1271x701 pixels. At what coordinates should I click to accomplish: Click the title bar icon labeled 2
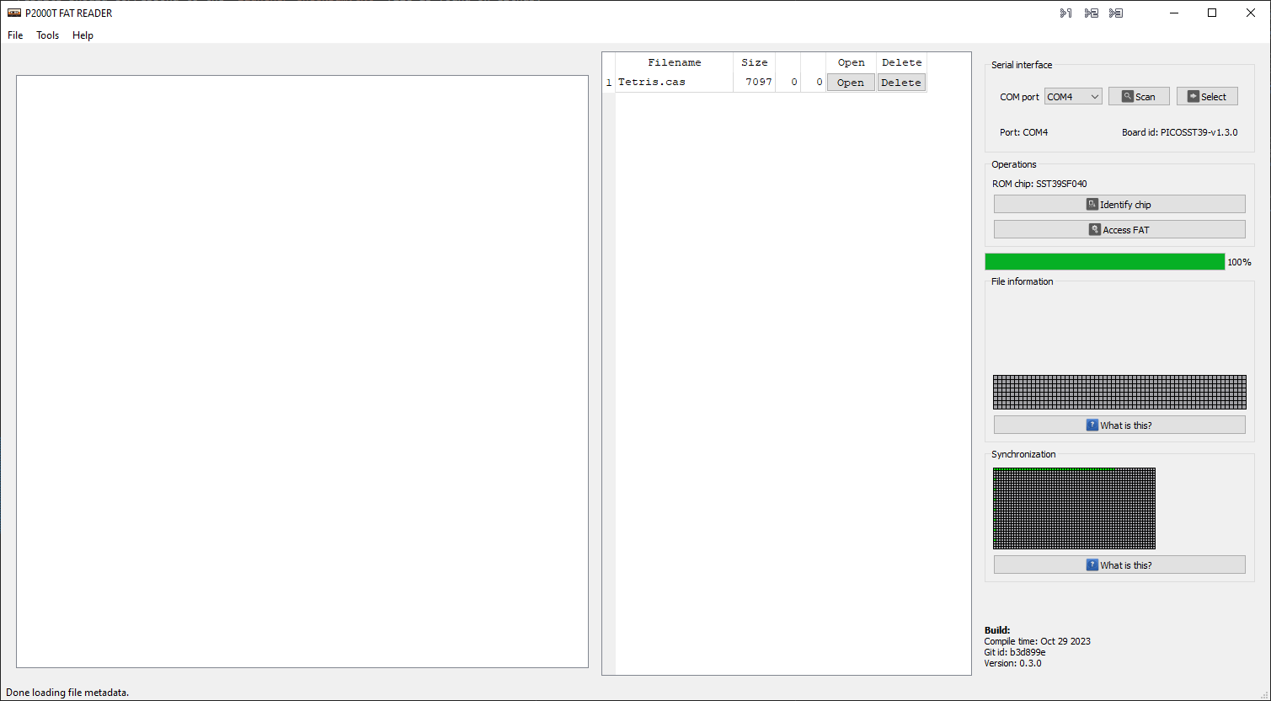pyautogui.click(x=1091, y=13)
